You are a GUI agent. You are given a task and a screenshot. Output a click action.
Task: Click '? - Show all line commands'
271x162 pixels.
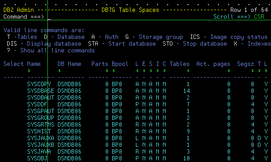(x=51, y=51)
